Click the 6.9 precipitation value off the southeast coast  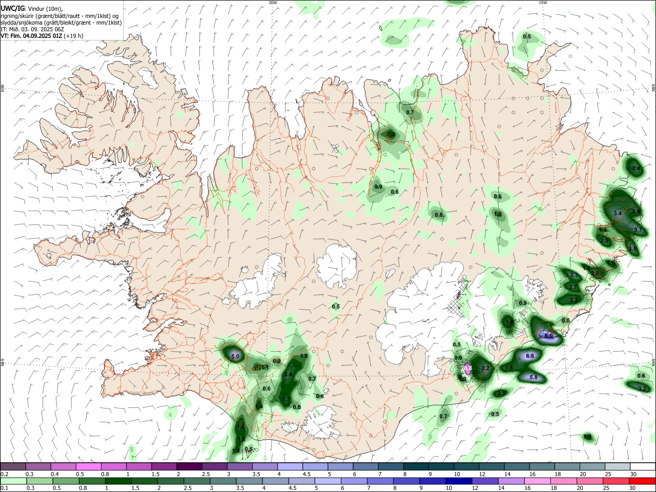(530, 356)
